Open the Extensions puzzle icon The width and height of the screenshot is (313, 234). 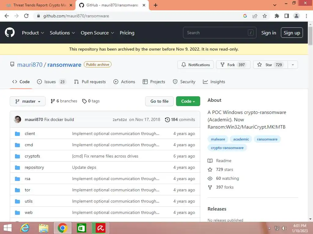[277, 16]
